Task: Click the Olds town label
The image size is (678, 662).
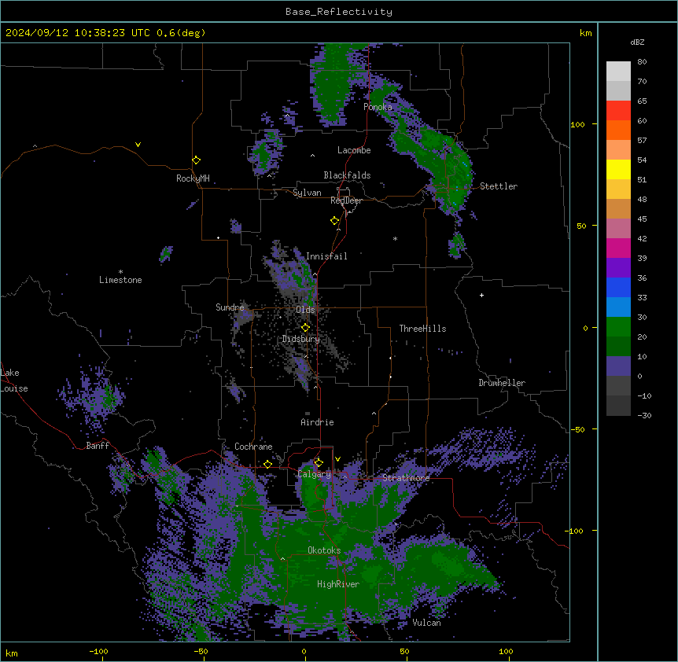Action: 305,310
